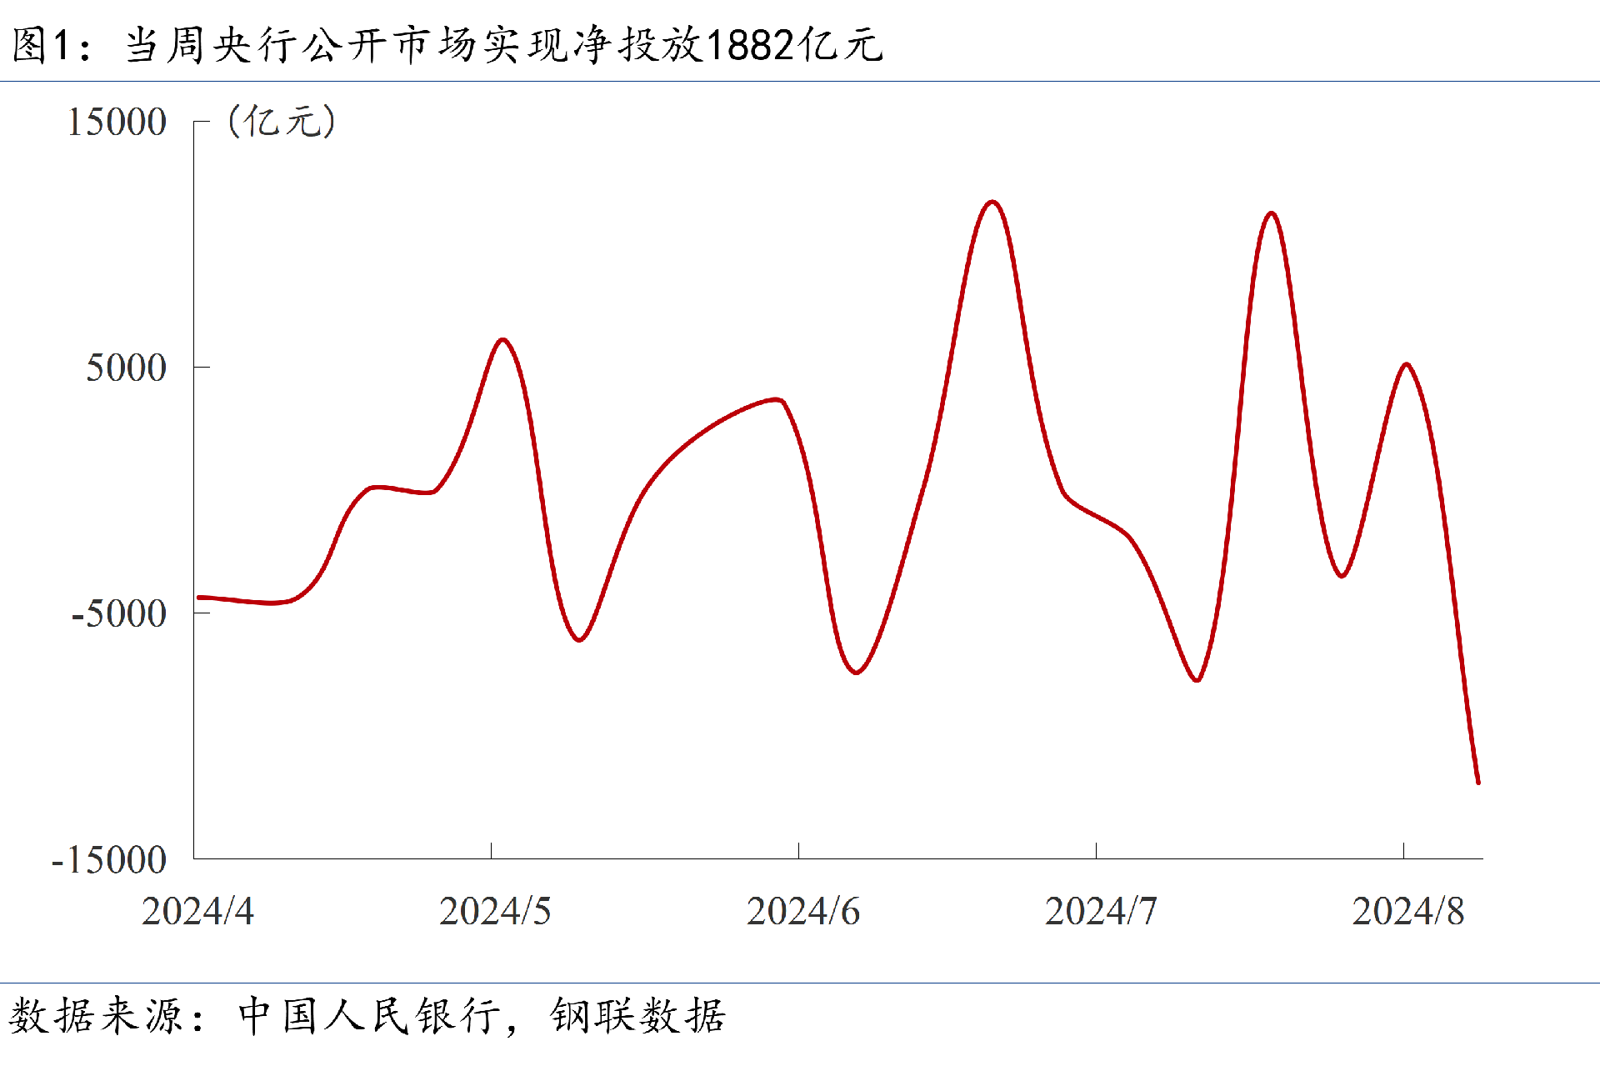Click the 2024/8 x-axis label

tap(1407, 911)
